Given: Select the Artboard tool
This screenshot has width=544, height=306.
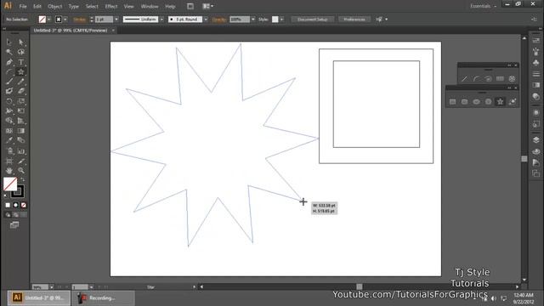Looking at the screenshot, I should pyautogui.click(x=9, y=161).
